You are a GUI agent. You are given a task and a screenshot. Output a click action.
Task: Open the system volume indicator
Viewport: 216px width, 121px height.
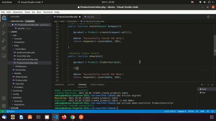click(205, 2)
